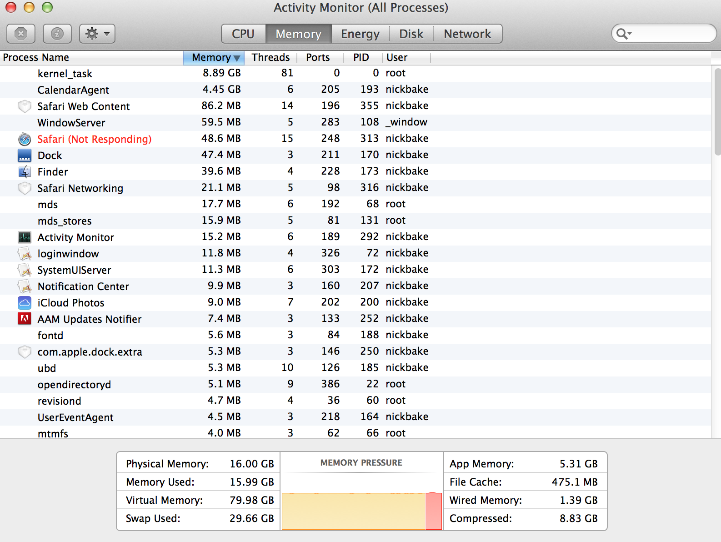The width and height of the screenshot is (721, 542).
Task: Click the Safari Networking shield icon
Action: point(25,188)
